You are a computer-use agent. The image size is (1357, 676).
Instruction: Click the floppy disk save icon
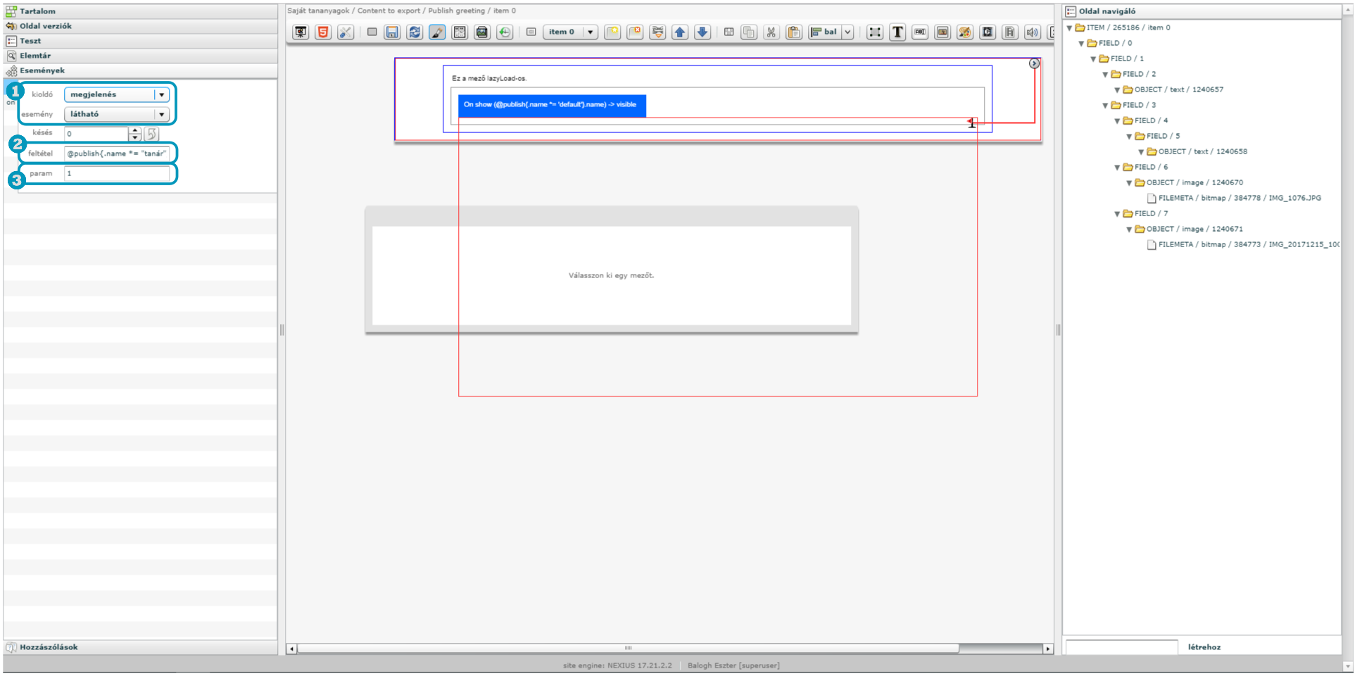(392, 32)
